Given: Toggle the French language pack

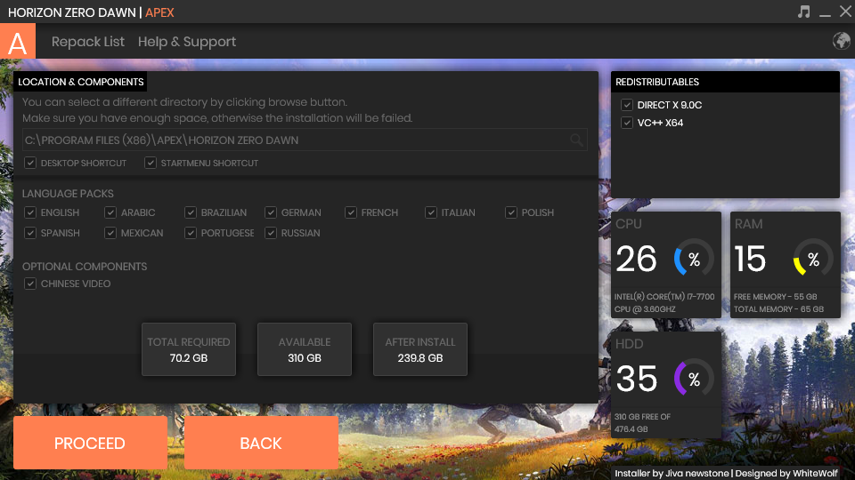Looking at the screenshot, I should 351,212.
